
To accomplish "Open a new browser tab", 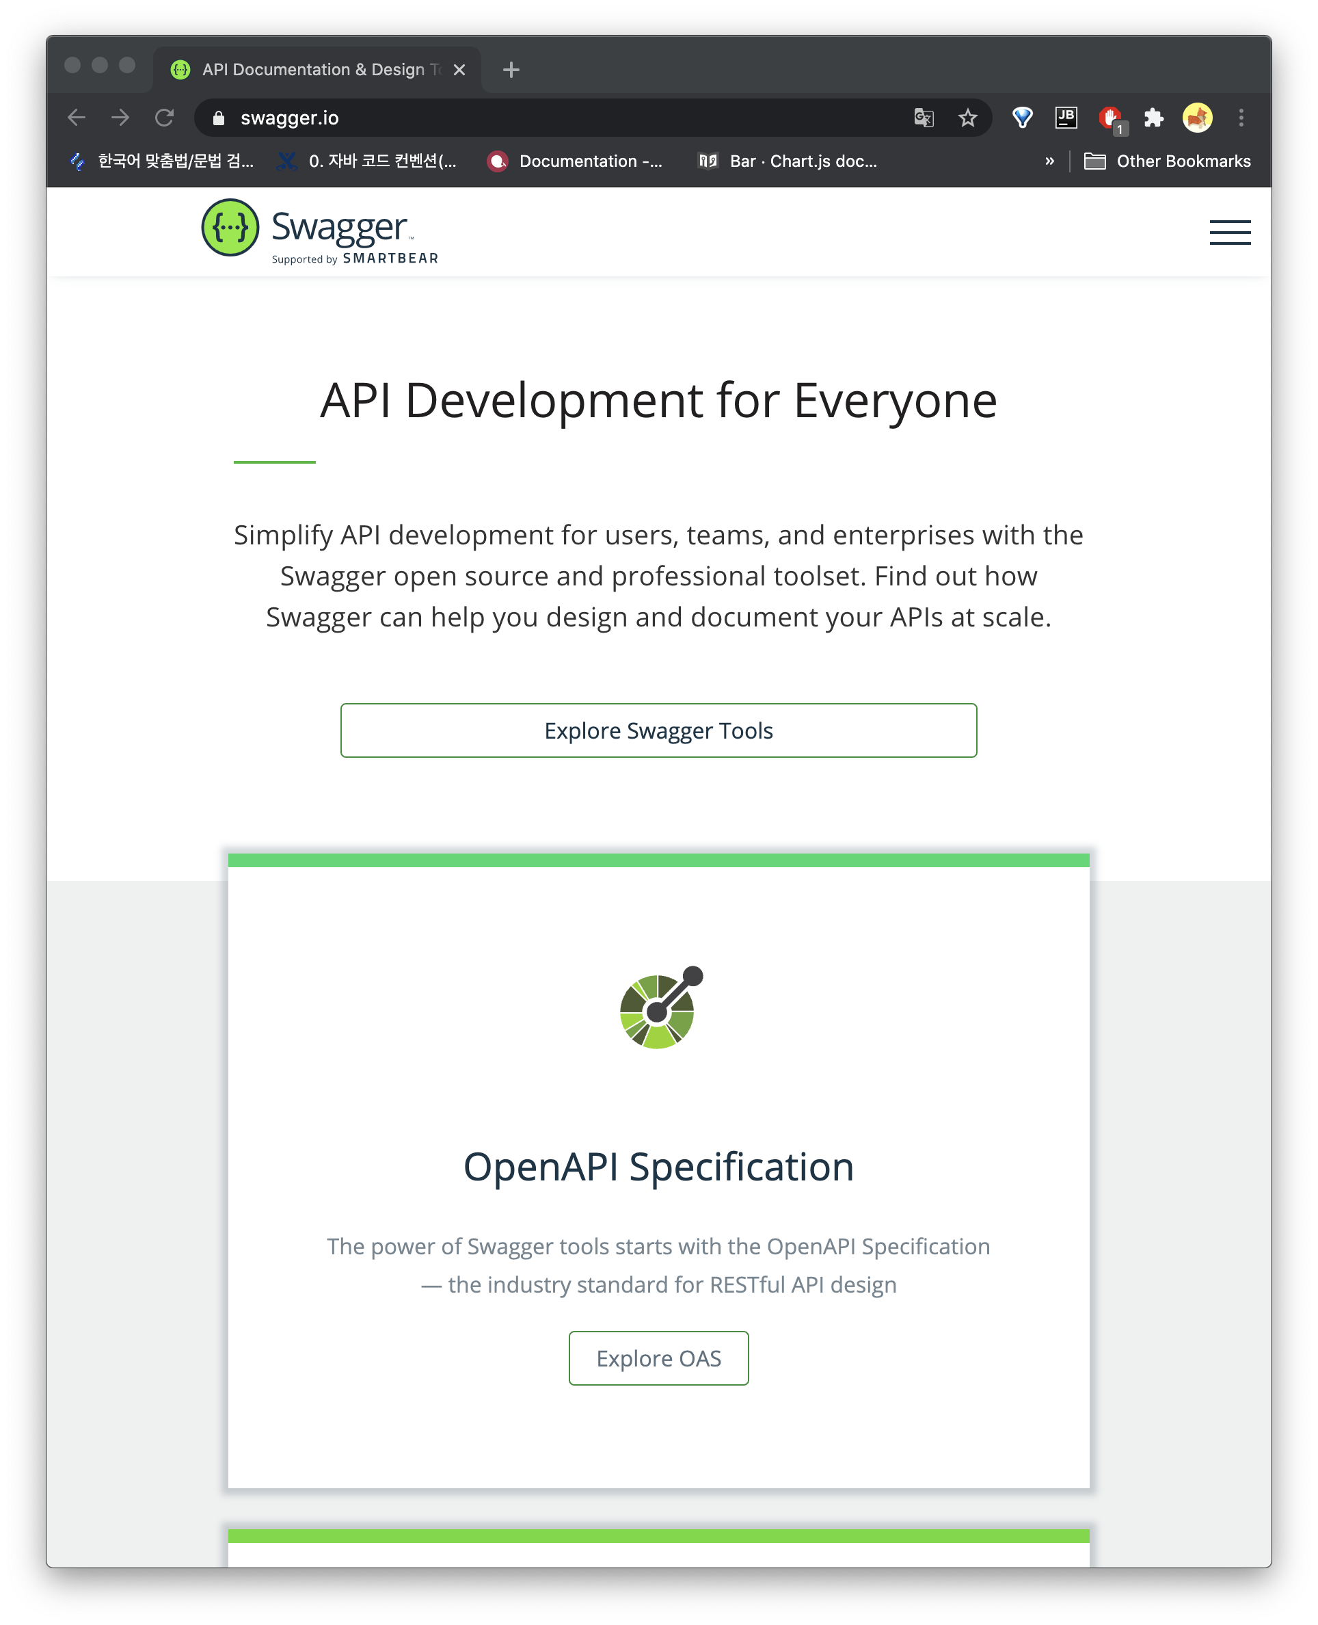I will click(x=511, y=70).
